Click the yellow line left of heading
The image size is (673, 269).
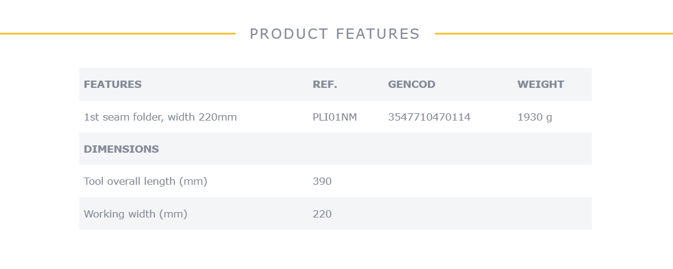pyautogui.click(x=118, y=33)
